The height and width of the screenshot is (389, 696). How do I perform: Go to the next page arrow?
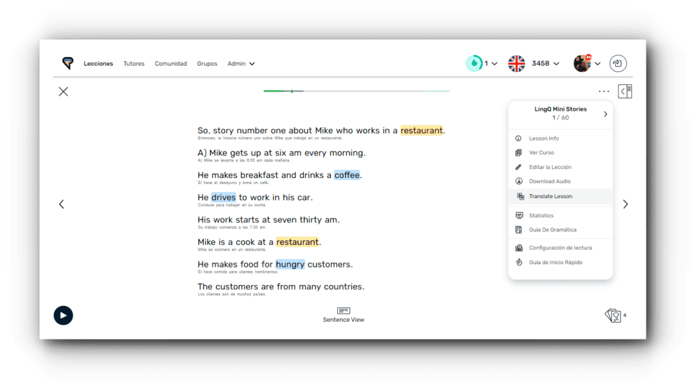(625, 204)
